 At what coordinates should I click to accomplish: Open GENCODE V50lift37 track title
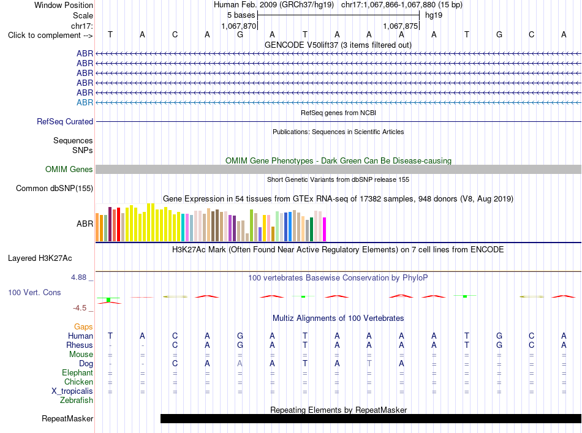[x=338, y=45]
